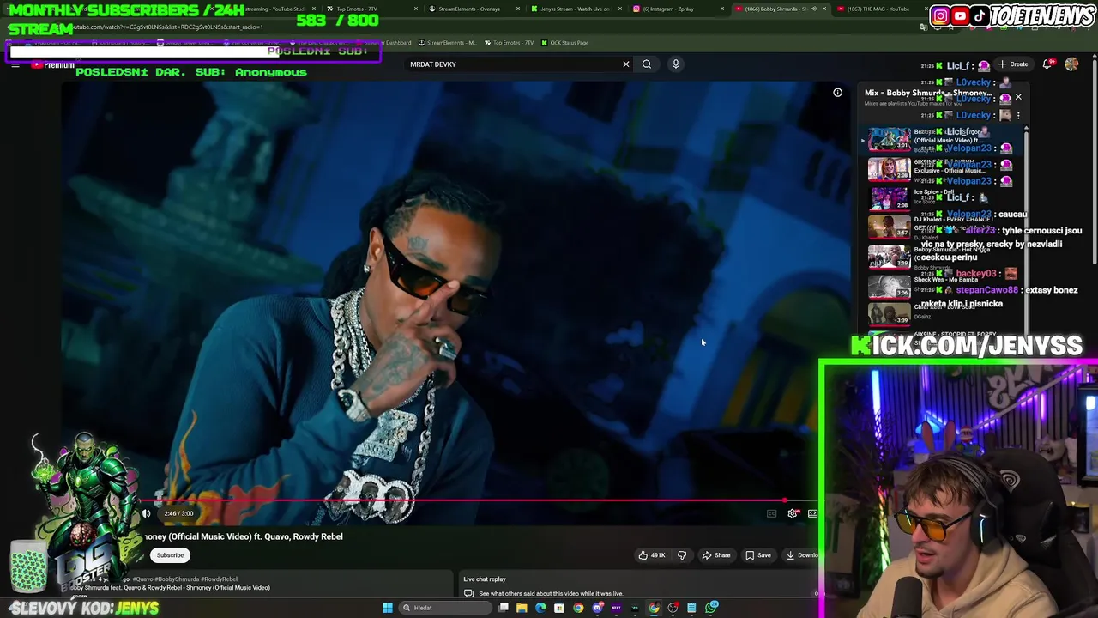The width and height of the screenshot is (1098, 618).
Task: Close the Top Emotes - 7TV tab
Action: click(x=416, y=9)
